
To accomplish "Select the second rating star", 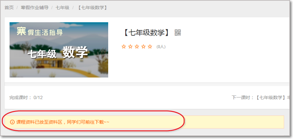I will click(x=130, y=47).
